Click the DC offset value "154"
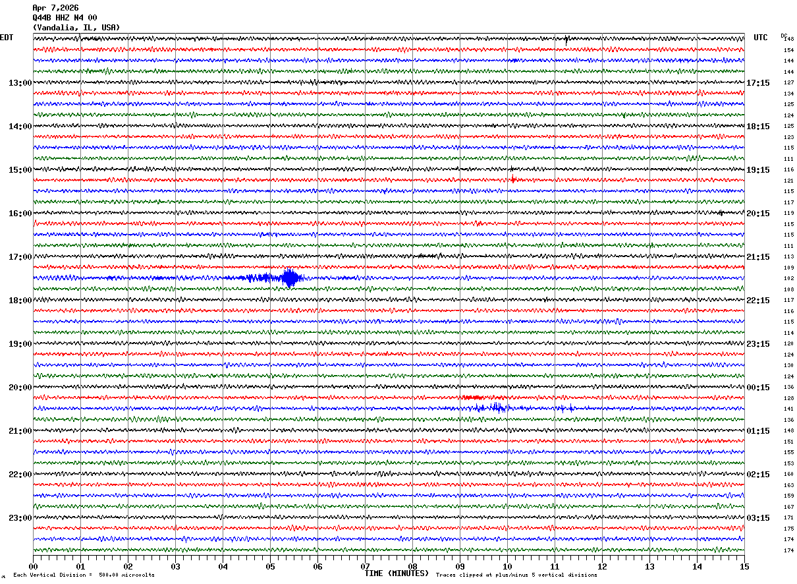Image resolution: width=797 pixels, height=584 pixels. [x=788, y=50]
